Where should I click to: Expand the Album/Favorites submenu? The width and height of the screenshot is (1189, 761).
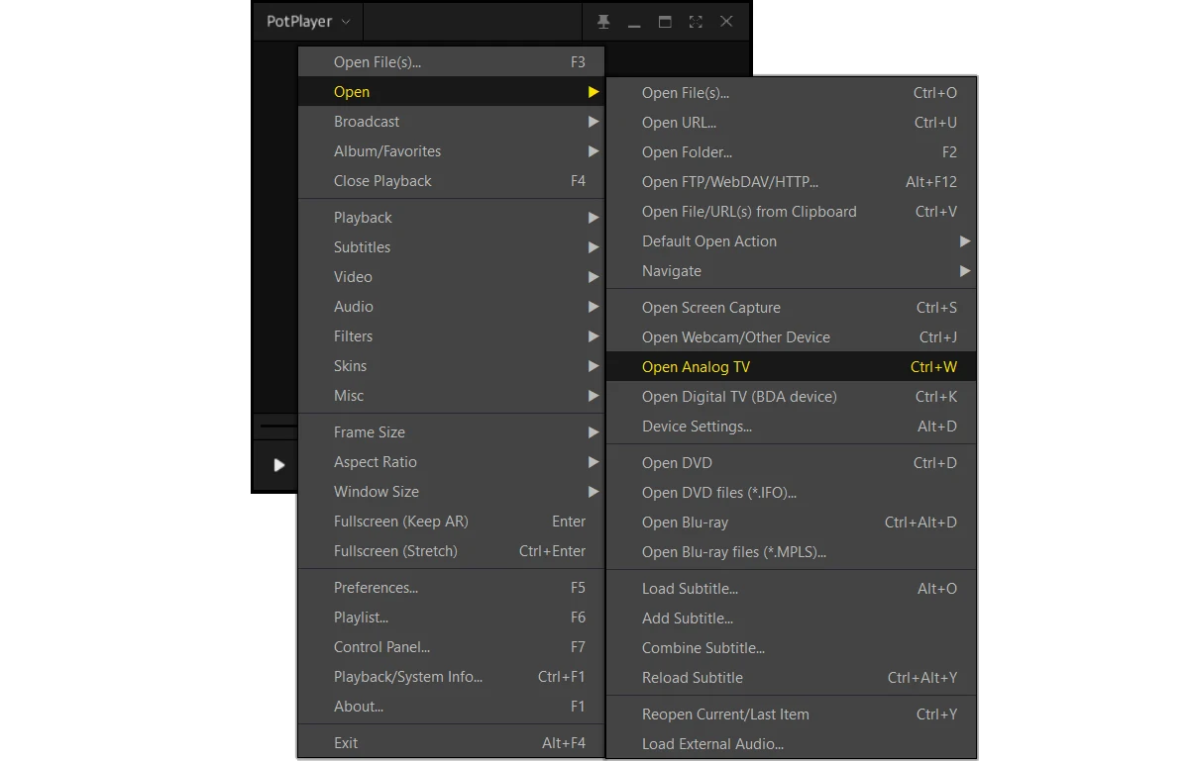point(451,151)
